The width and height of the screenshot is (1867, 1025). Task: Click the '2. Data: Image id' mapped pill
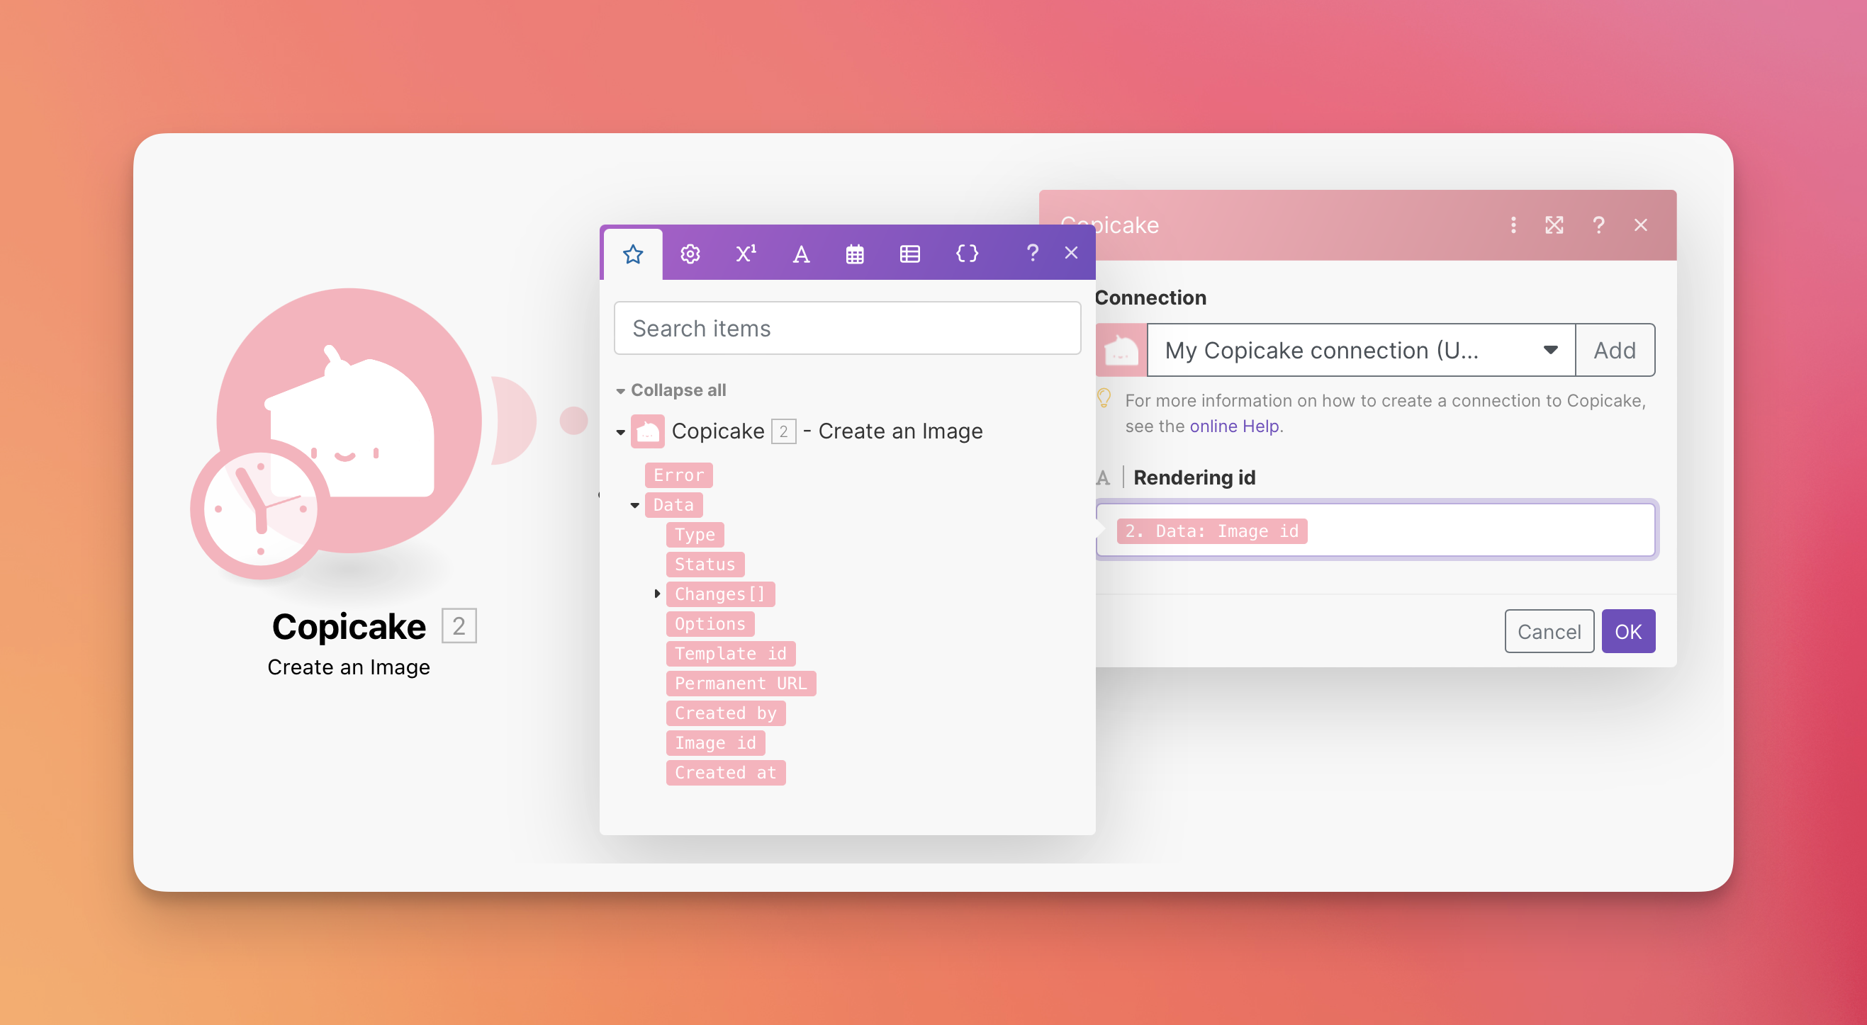pyautogui.click(x=1212, y=531)
